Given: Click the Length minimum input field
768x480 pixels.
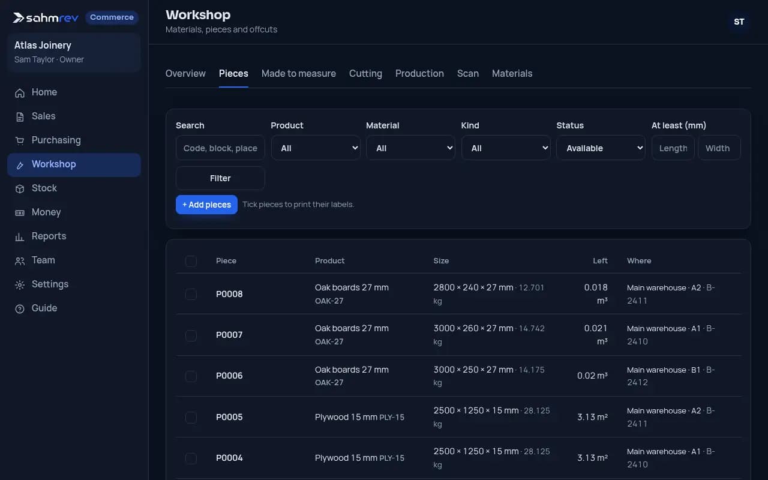Looking at the screenshot, I should [673, 148].
